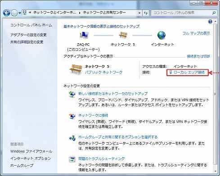This screenshot has width=220, height=176.
Task: Click the new connection setup icon
Action: [72, 95]
